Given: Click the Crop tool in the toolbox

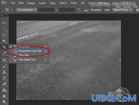Looking at the screenshot, I should coord(4,47).
